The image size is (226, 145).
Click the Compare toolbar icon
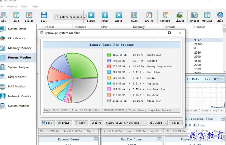pyautogui.click(x=165, y=17)
